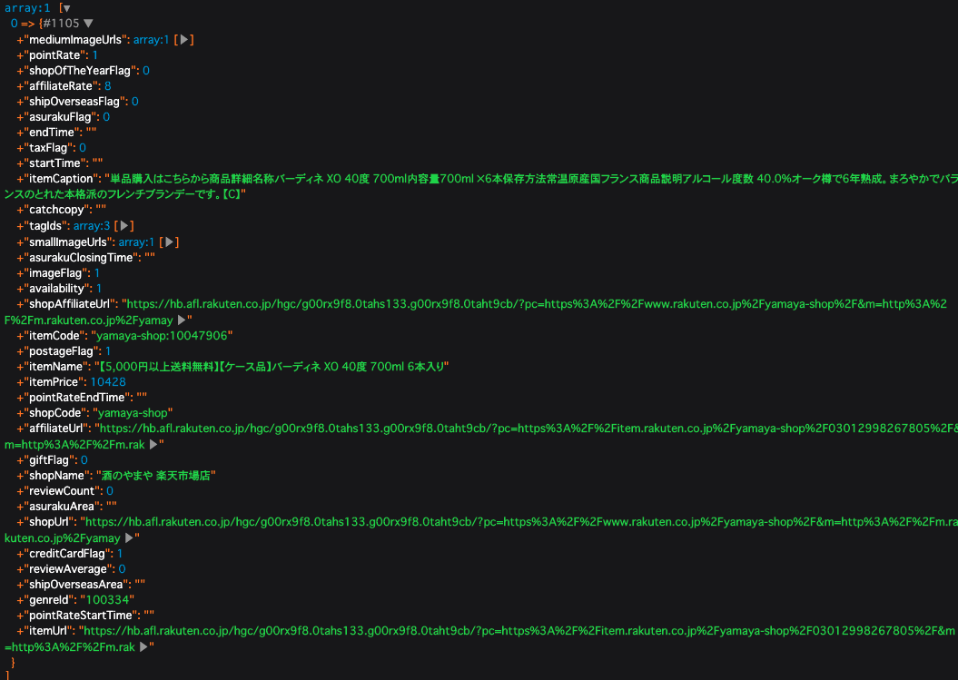The image size is (958, 680).
Task: Click the itemPrice value 10428
Action: 108,382
